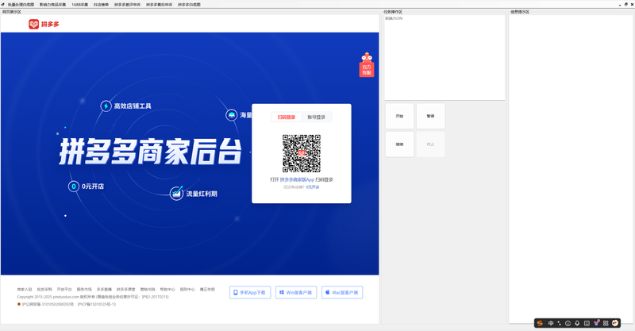Open the emoji panel on IME bar

(x=568, y=323)
